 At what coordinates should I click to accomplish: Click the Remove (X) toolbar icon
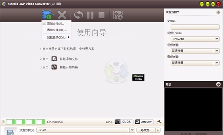[62, 15]
